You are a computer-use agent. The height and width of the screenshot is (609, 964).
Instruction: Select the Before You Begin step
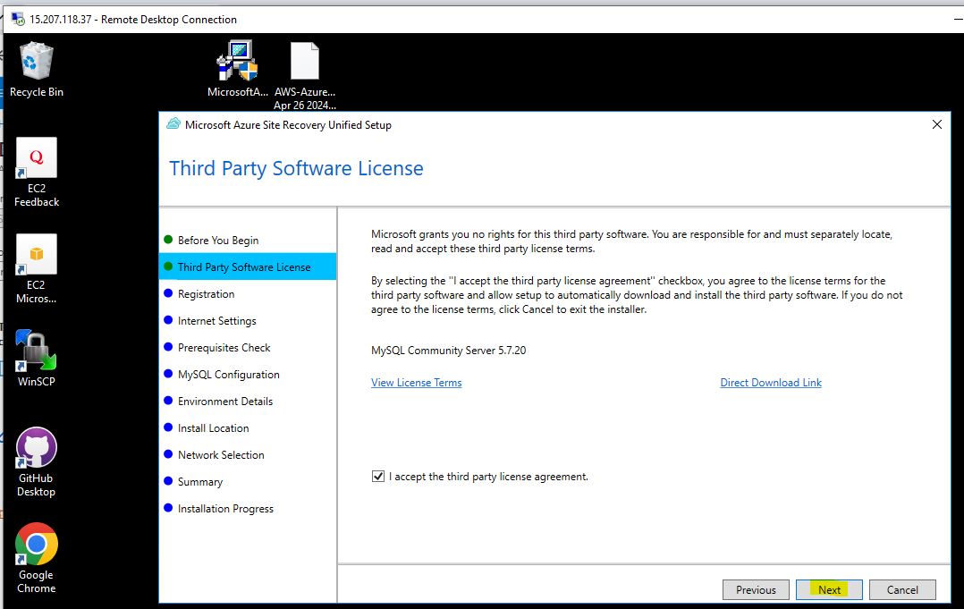point(217,240)
